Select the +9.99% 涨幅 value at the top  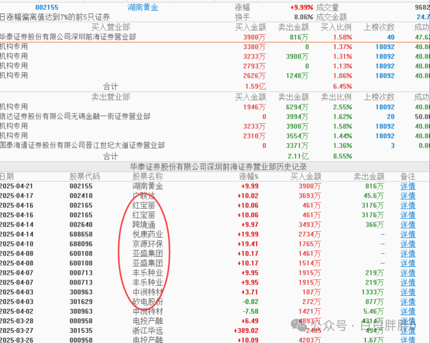(x=302, y=7)
